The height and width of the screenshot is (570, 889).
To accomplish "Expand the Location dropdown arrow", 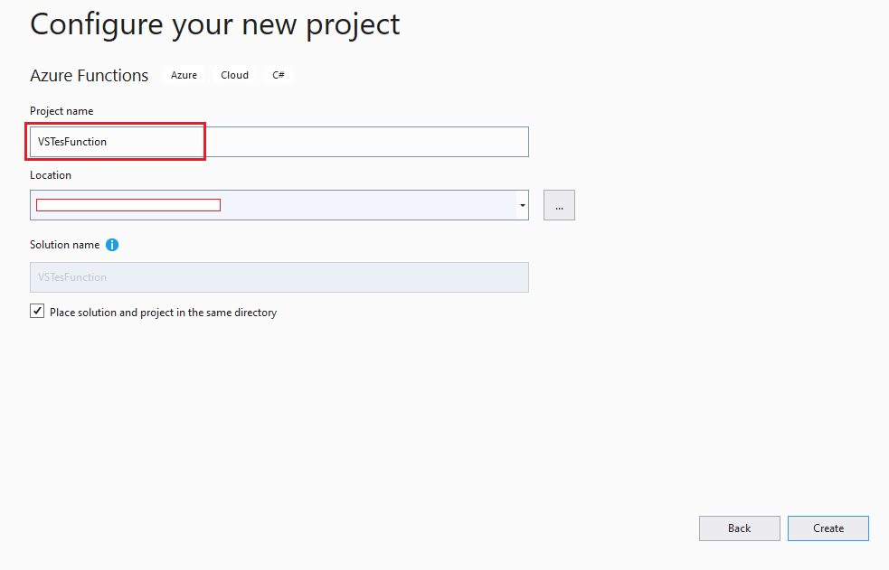I will pos(522,205).
